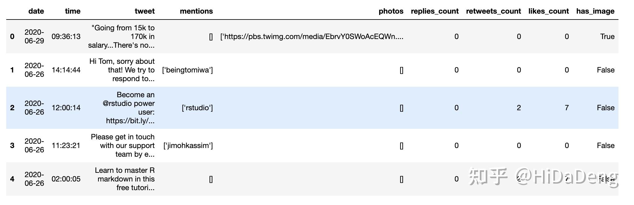The width and height of the screenshot is (634, 205).
Task: Click the retweets_count column header
Action: point(493,11)
